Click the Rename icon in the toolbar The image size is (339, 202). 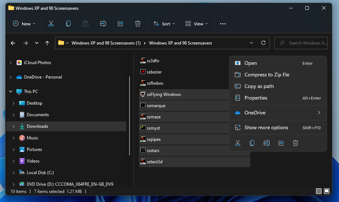tap(103, 24)
